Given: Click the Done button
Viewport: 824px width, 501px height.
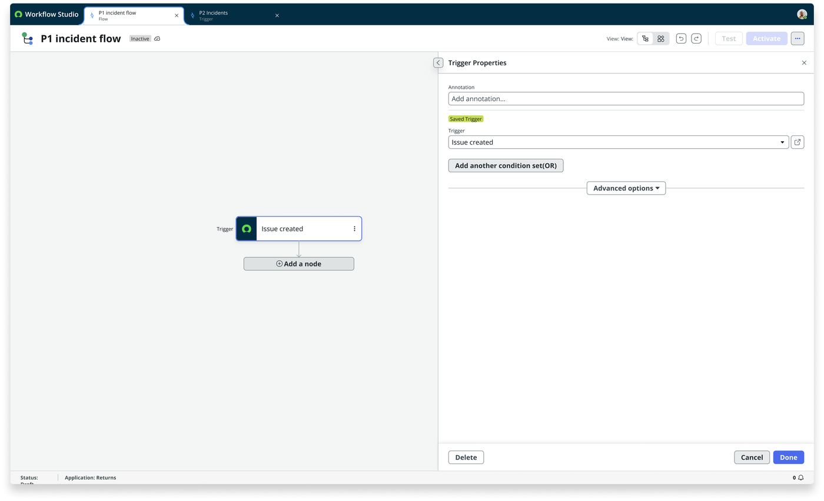Looking at the screenshot, I should 788,457.
